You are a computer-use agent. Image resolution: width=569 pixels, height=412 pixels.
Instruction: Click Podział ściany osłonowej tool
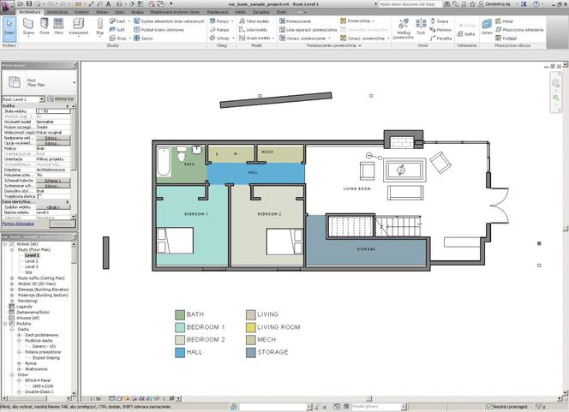[x=159, y=30]
